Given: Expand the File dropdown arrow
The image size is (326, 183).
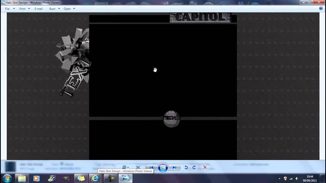Looking at the screenshot, I should (x=14, y=9).
